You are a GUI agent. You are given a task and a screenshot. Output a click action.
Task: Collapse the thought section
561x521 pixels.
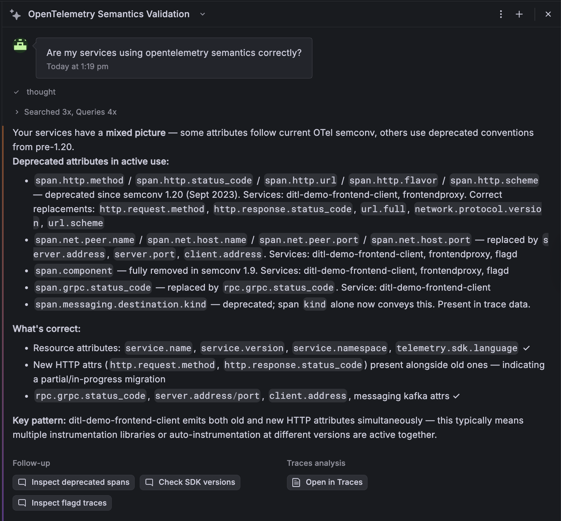[x=40, y=92]
